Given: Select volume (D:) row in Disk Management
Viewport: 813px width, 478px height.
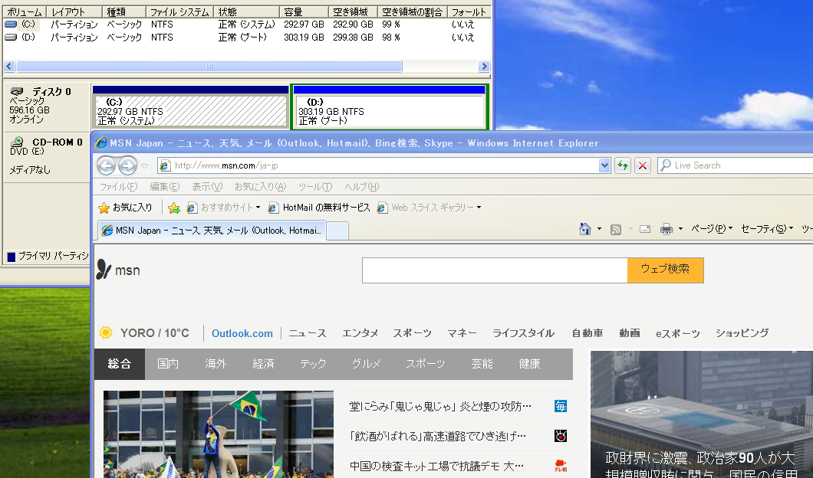Looking at the screenshot, I should [246, 38].
